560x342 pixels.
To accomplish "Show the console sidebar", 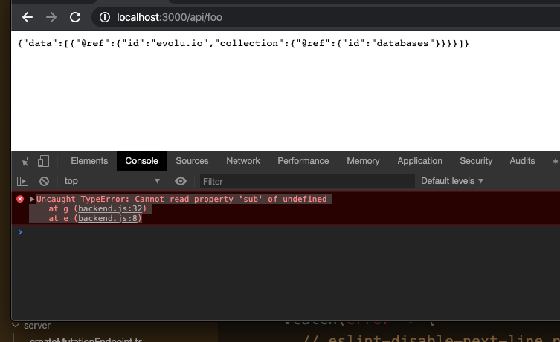I will 23,181.
